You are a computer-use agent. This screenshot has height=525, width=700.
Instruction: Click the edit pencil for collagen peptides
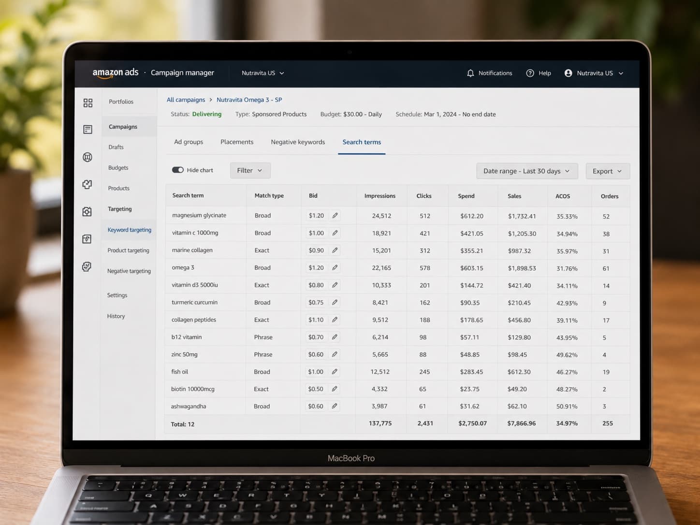[335, 320]
